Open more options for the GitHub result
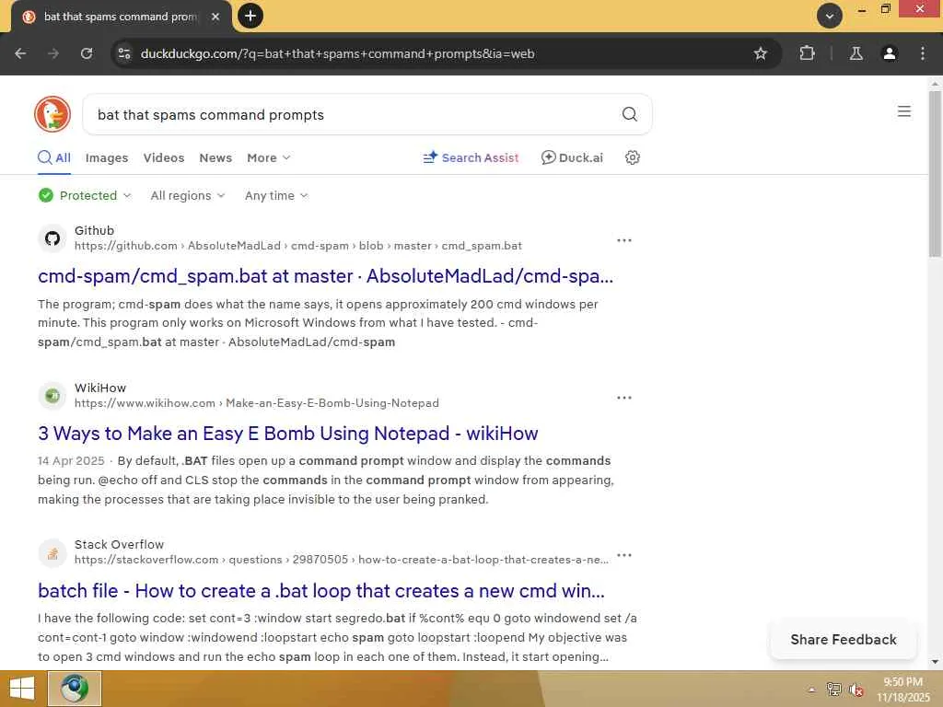 [x=624, y=240]
